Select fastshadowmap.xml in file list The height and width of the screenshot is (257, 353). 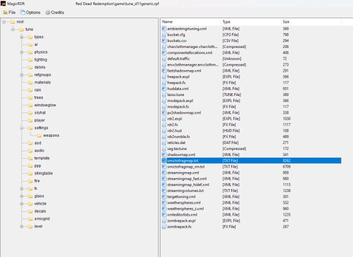coord(184,71)
